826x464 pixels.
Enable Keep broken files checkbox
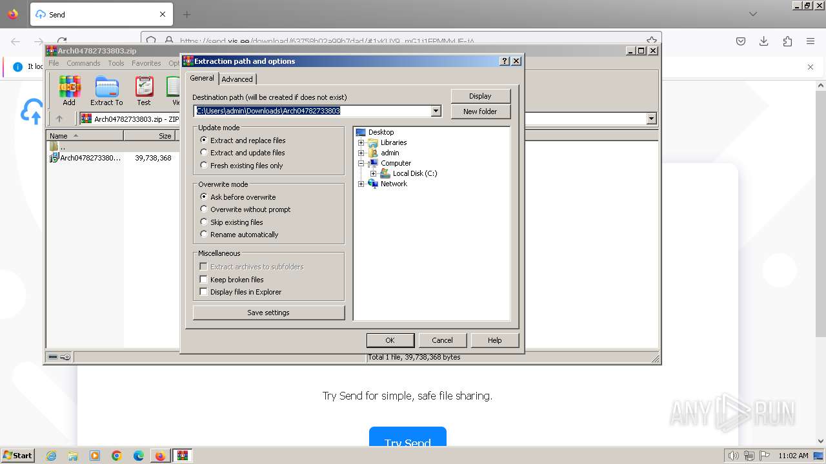[232, 280]
